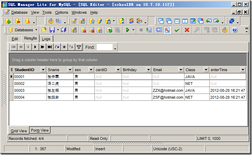Click the NET class cell in row 00002
Viewport: 252px width, 155px height.
click(197, 84)
